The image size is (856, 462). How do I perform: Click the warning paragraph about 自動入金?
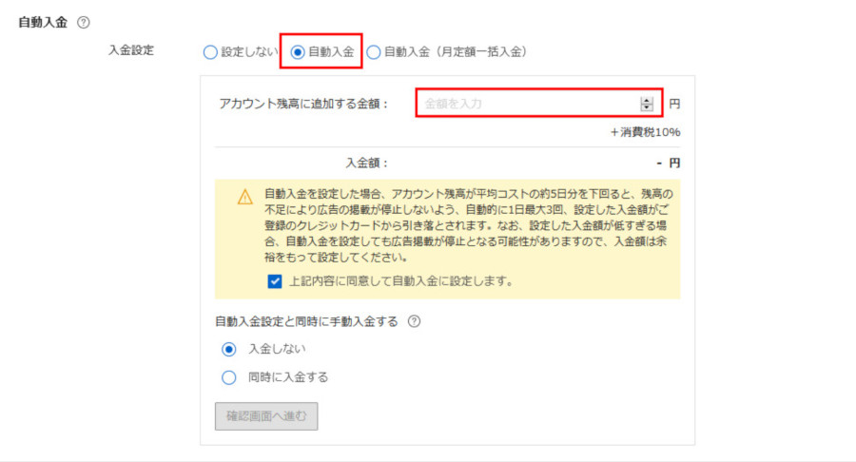[x=468, y=225]
